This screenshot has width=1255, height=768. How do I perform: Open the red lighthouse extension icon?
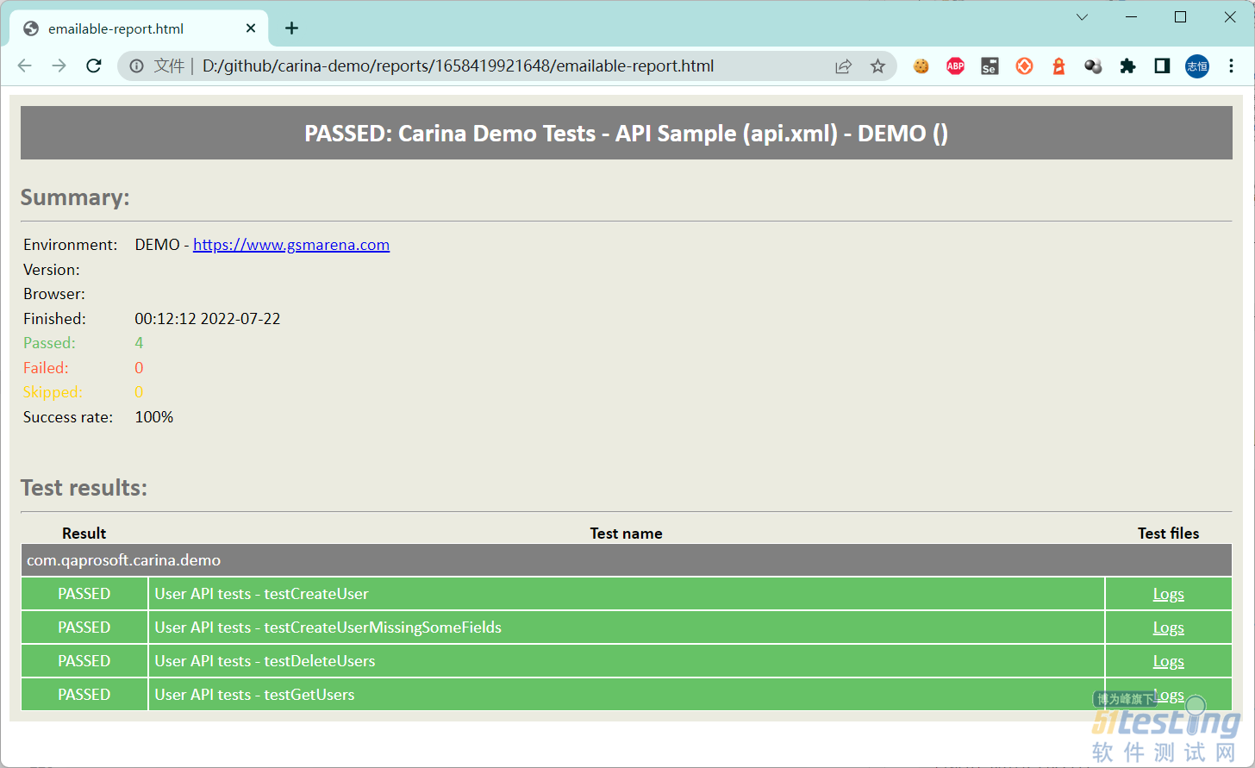tap(1058, 66)
